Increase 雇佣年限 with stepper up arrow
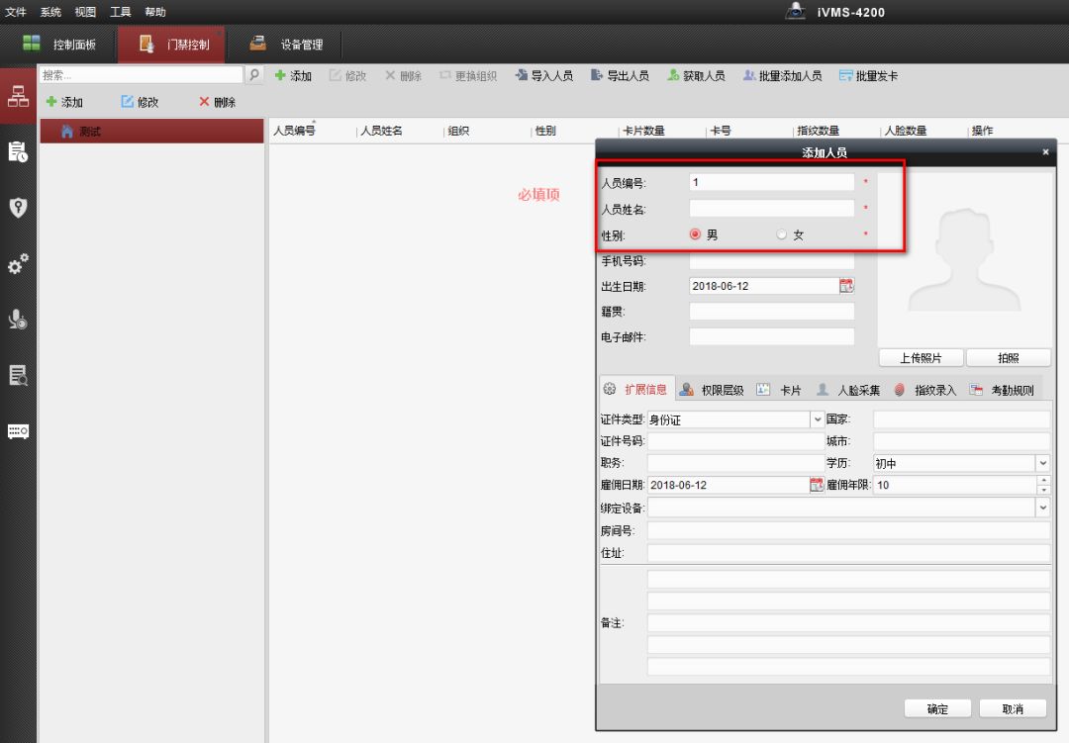1069x743 pixels. pyautogui.click(x=1043, y=481)
